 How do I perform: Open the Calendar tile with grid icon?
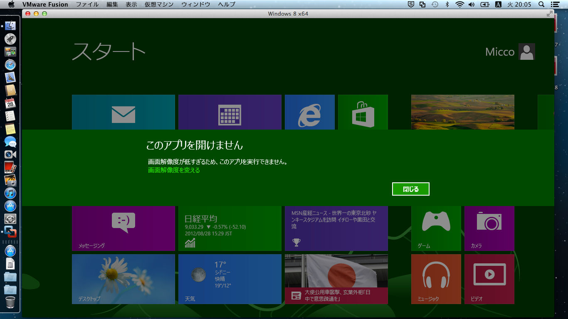point(230,112)
